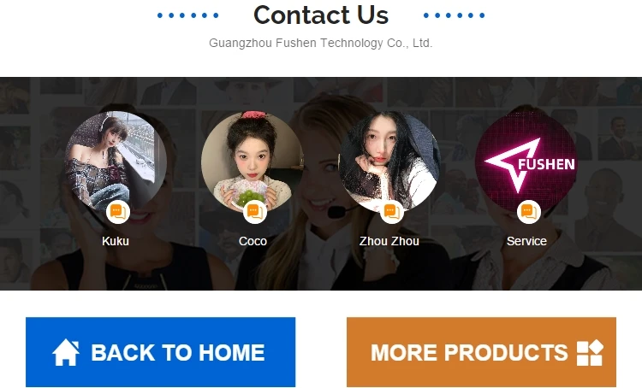Click the Coco name label
The height and width of the screenshot is (388, 642).
(x=253, y=241)
